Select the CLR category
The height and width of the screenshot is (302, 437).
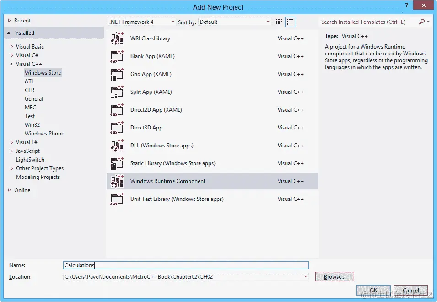point(30,90)
